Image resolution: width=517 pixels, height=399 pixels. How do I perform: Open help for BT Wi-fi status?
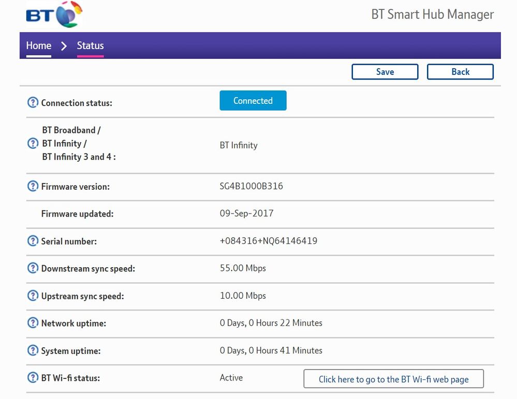coord(33,377)
